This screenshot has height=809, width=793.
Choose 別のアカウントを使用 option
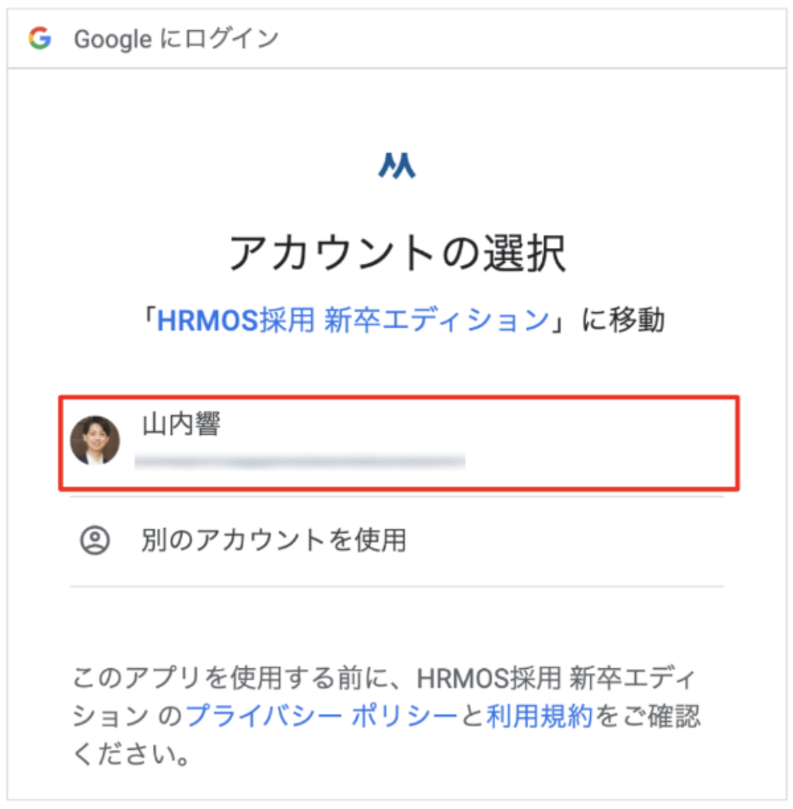(274, 540)
